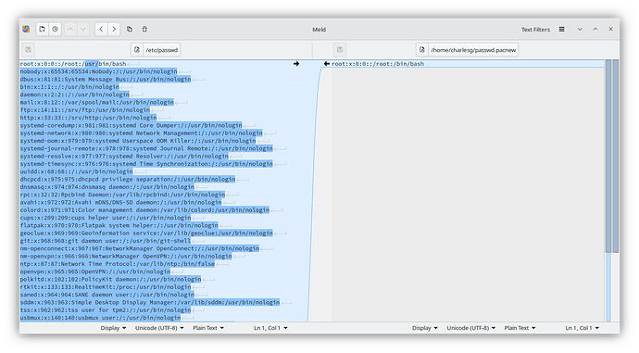This screenshot has width=639, height=353.
Task: Open the hamburger menu in header bar
Action: click(x=561, y=30)
